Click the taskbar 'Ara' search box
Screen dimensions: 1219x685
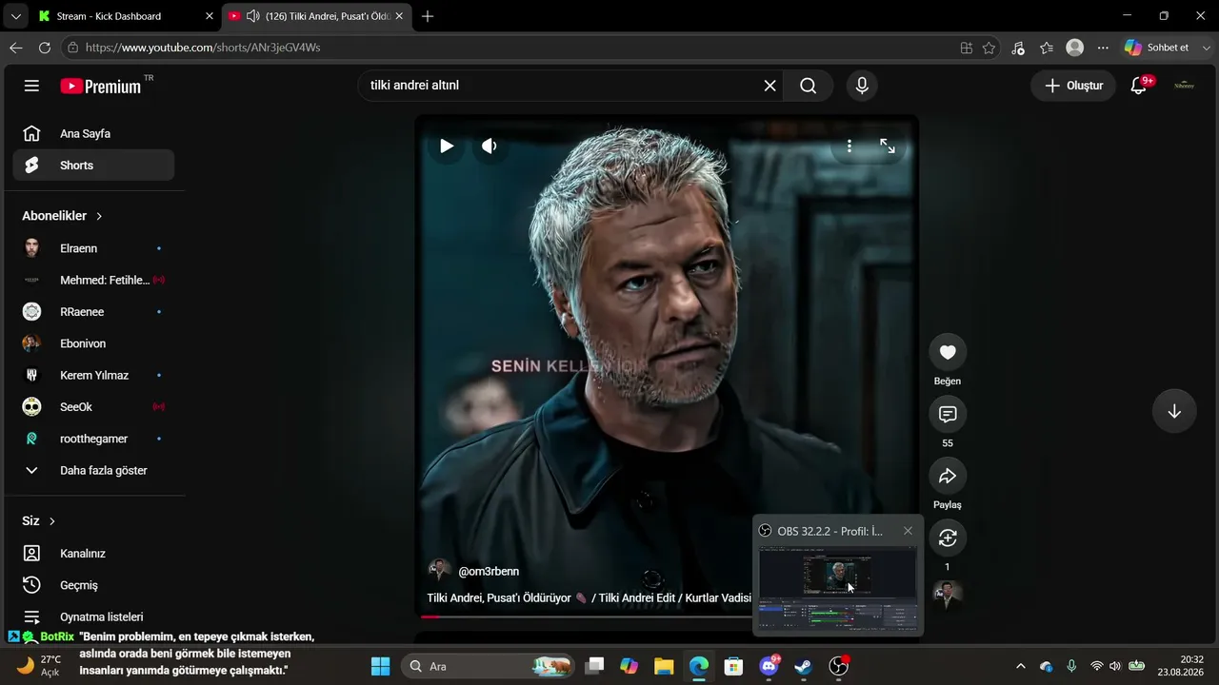click(x=488, y=666)
